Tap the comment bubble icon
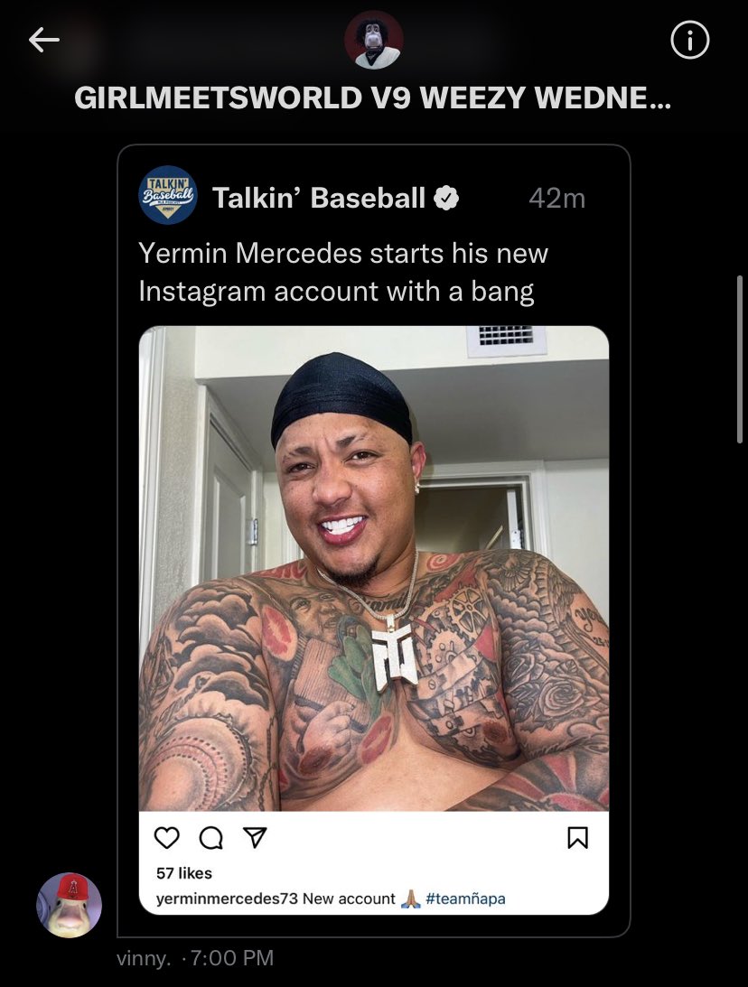Image resolution: width=748 pixels, height=987 pixels. click(210, 838)
